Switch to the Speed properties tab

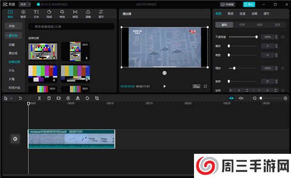coord(242,14)
